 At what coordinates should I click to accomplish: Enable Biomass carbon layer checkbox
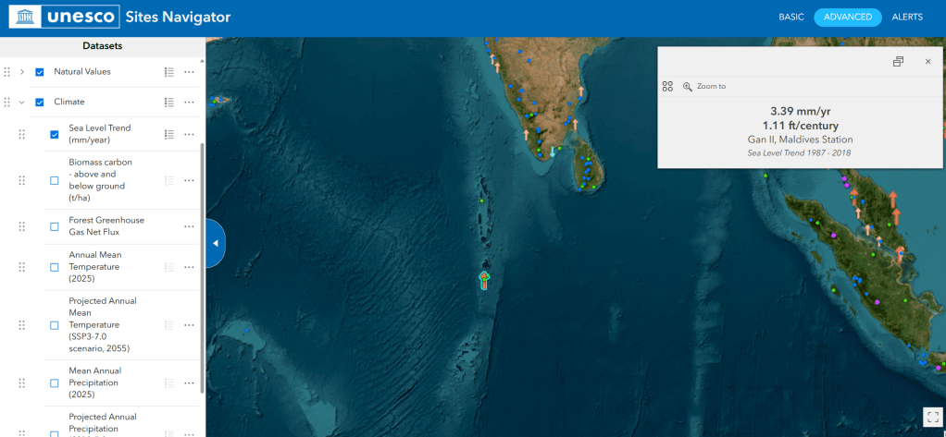[55, 180]
